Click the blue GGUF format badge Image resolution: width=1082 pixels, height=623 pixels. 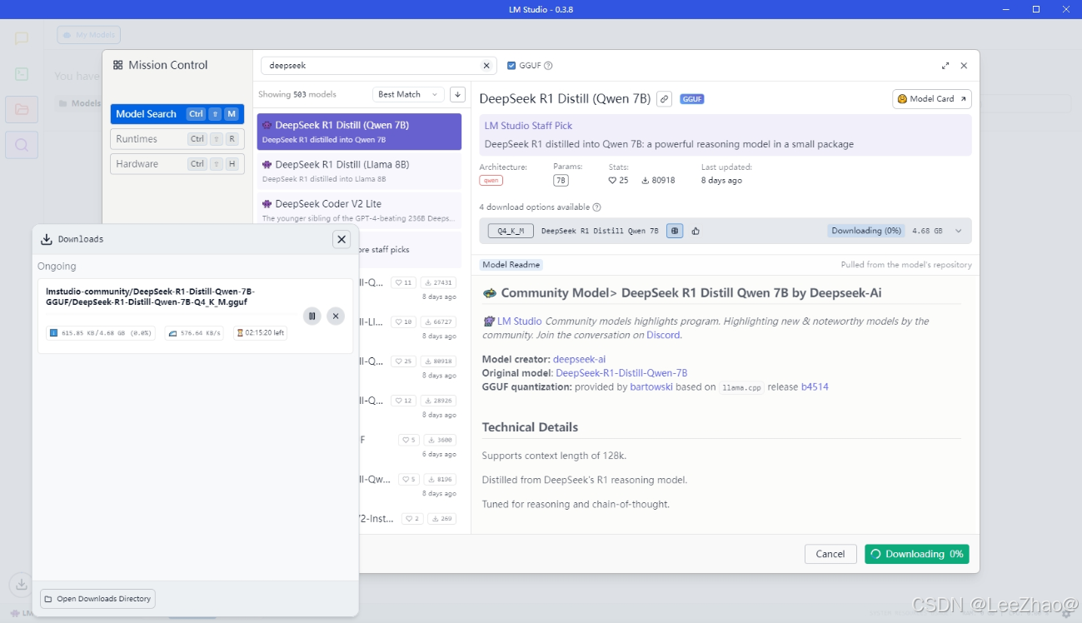[692, 98]
